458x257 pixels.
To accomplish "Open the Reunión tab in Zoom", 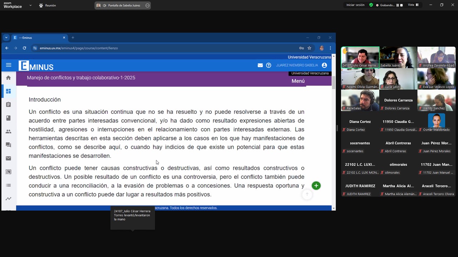I will point(48,5).
